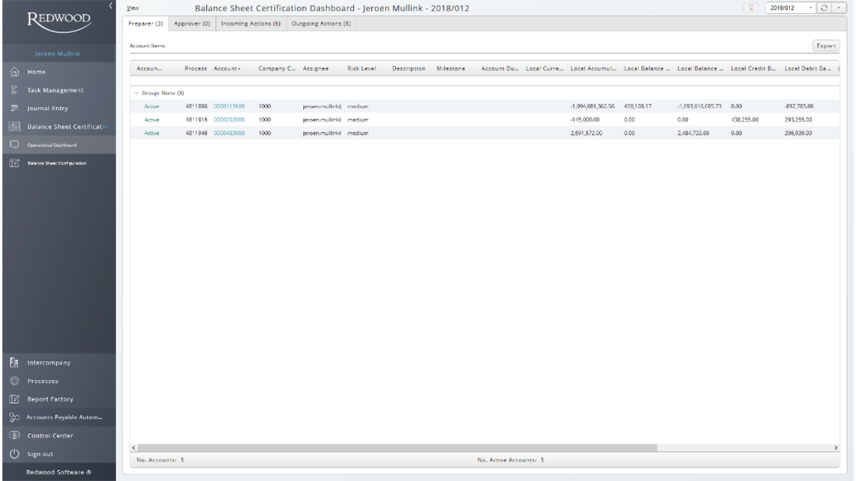Expand Balance Sheet Certification submenu chevron
856x481 pixels.
click(x=106, y=127)
